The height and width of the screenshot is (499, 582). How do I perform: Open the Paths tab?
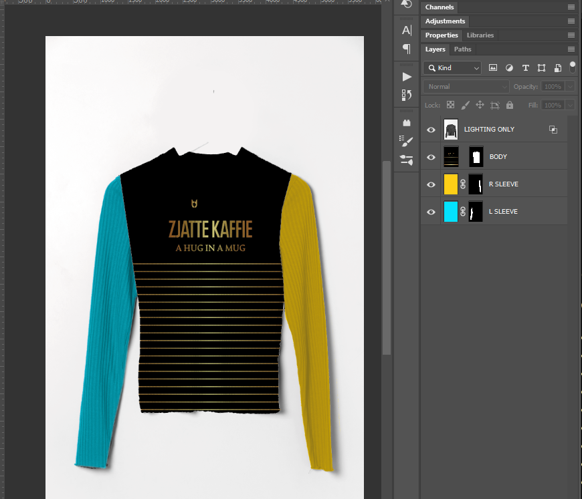pyautogui.click(x=462, y=49)
